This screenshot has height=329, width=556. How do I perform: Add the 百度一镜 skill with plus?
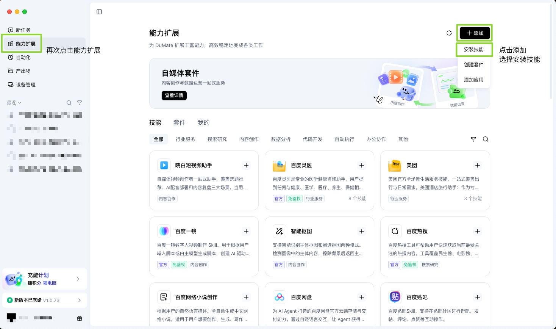pyautogui.click(x=246, y=231)
